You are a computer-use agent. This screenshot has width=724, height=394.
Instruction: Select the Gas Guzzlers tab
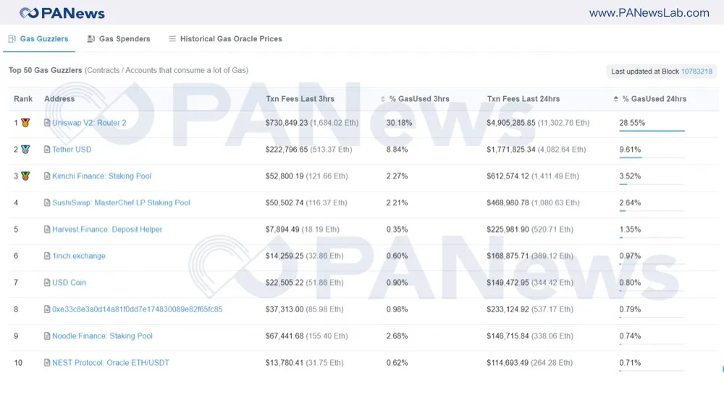coord(38,39)
